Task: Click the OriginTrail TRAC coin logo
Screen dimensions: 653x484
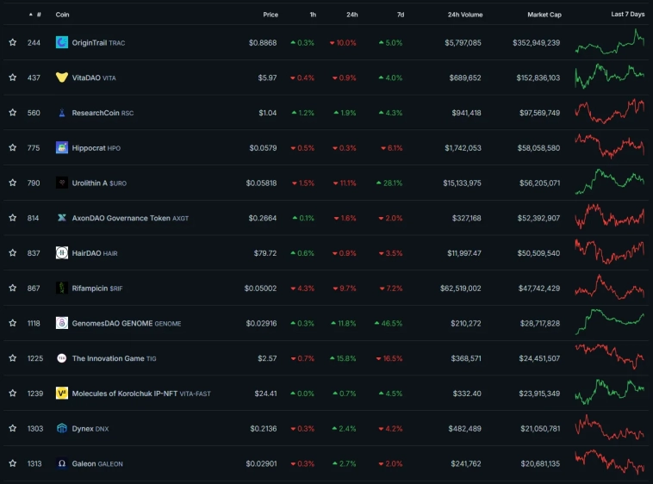Action: click(62, 42)
